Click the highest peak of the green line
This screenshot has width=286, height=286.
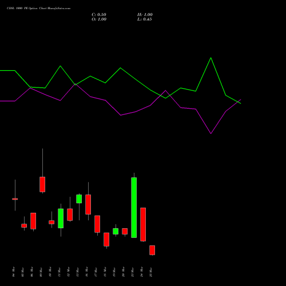pos(210,58)
